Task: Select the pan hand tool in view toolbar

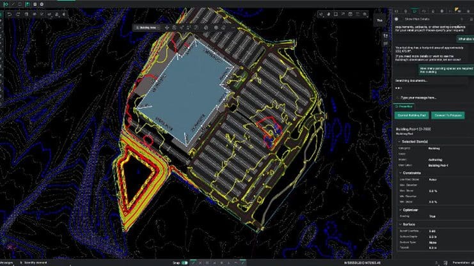Action: point(328,13)
